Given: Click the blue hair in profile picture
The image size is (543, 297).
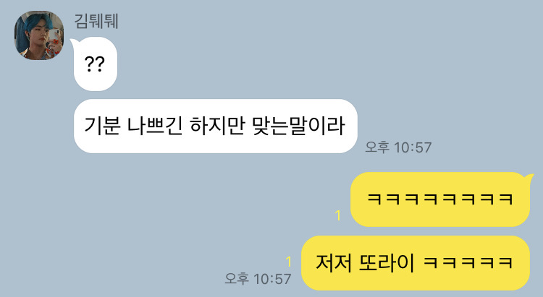Looking at the screenshot, I should point(38,22).
